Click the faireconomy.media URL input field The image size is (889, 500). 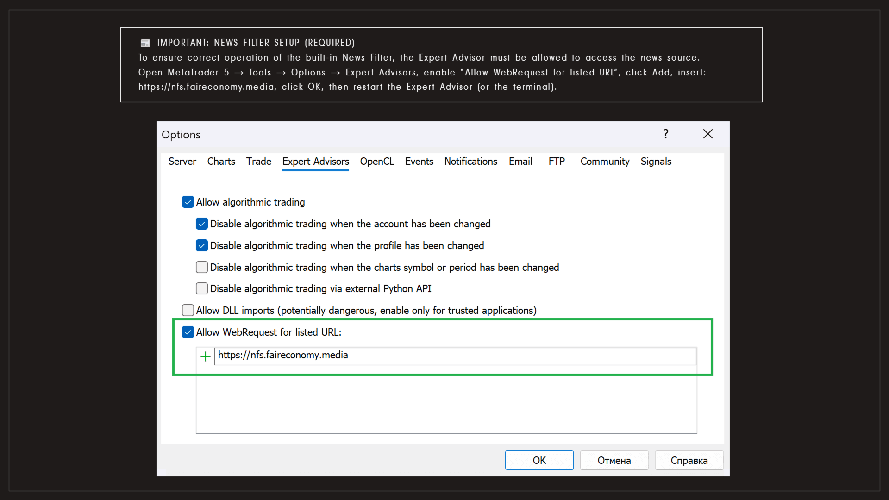455,356
